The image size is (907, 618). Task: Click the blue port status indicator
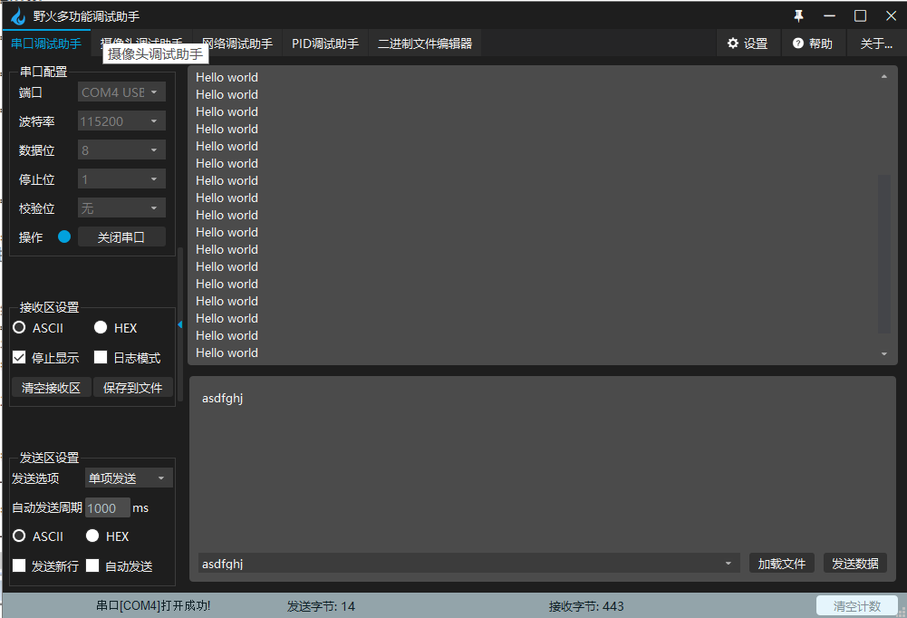click(x=64, y=237)
